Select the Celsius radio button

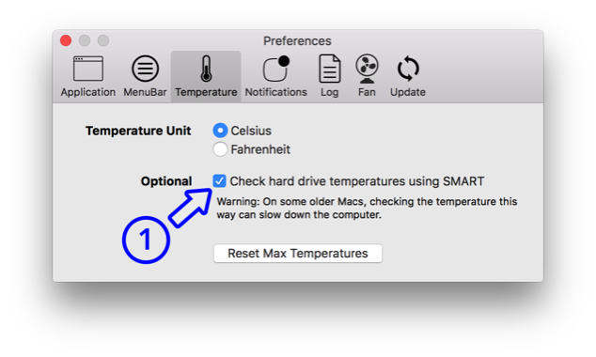220,131
